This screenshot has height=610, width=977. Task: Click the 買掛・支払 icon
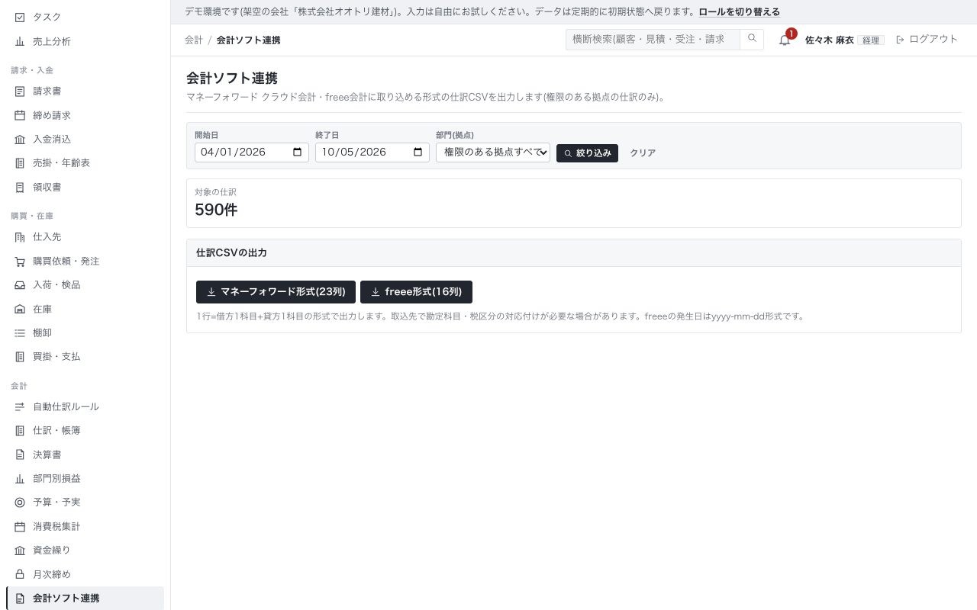point(20,357)
